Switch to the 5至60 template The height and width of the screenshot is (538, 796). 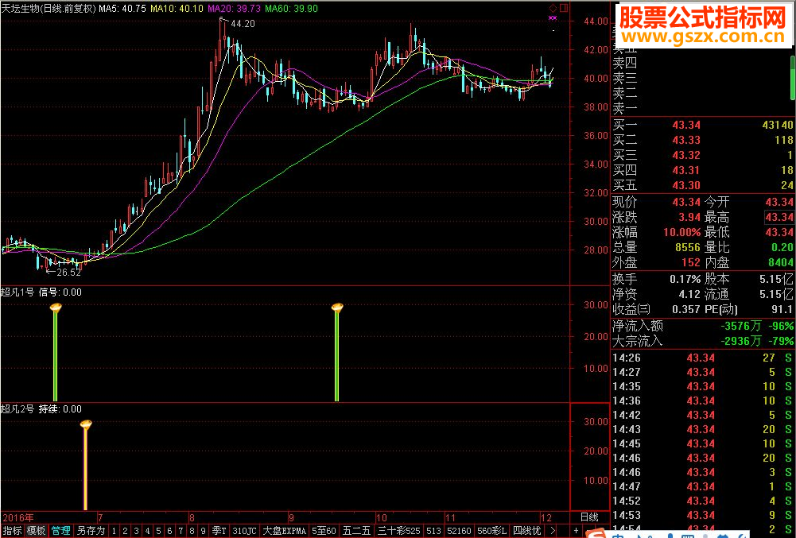pos(324,531)
